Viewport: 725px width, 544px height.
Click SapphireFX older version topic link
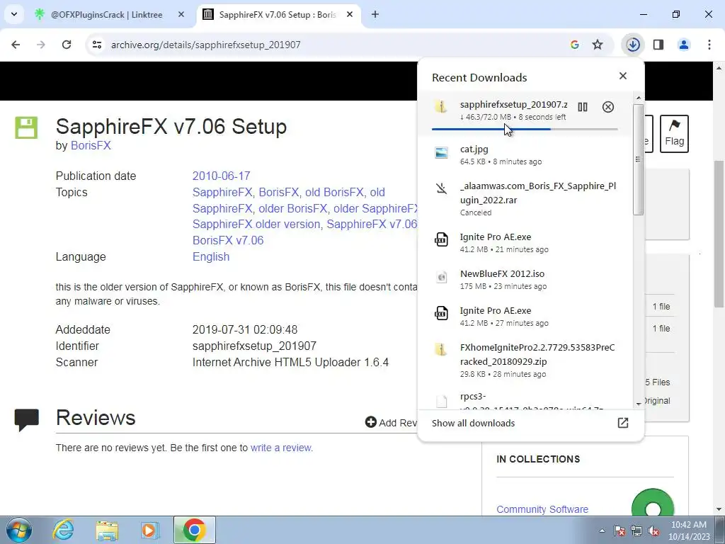click(x=256, y=224)
